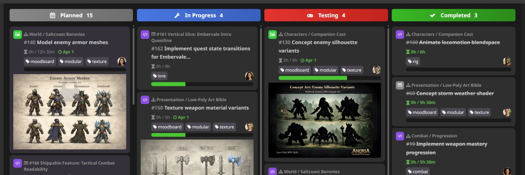Screen dimensions: 525x175
Task: Click the clock due date icon on card #130
Action: coord(302,60)
